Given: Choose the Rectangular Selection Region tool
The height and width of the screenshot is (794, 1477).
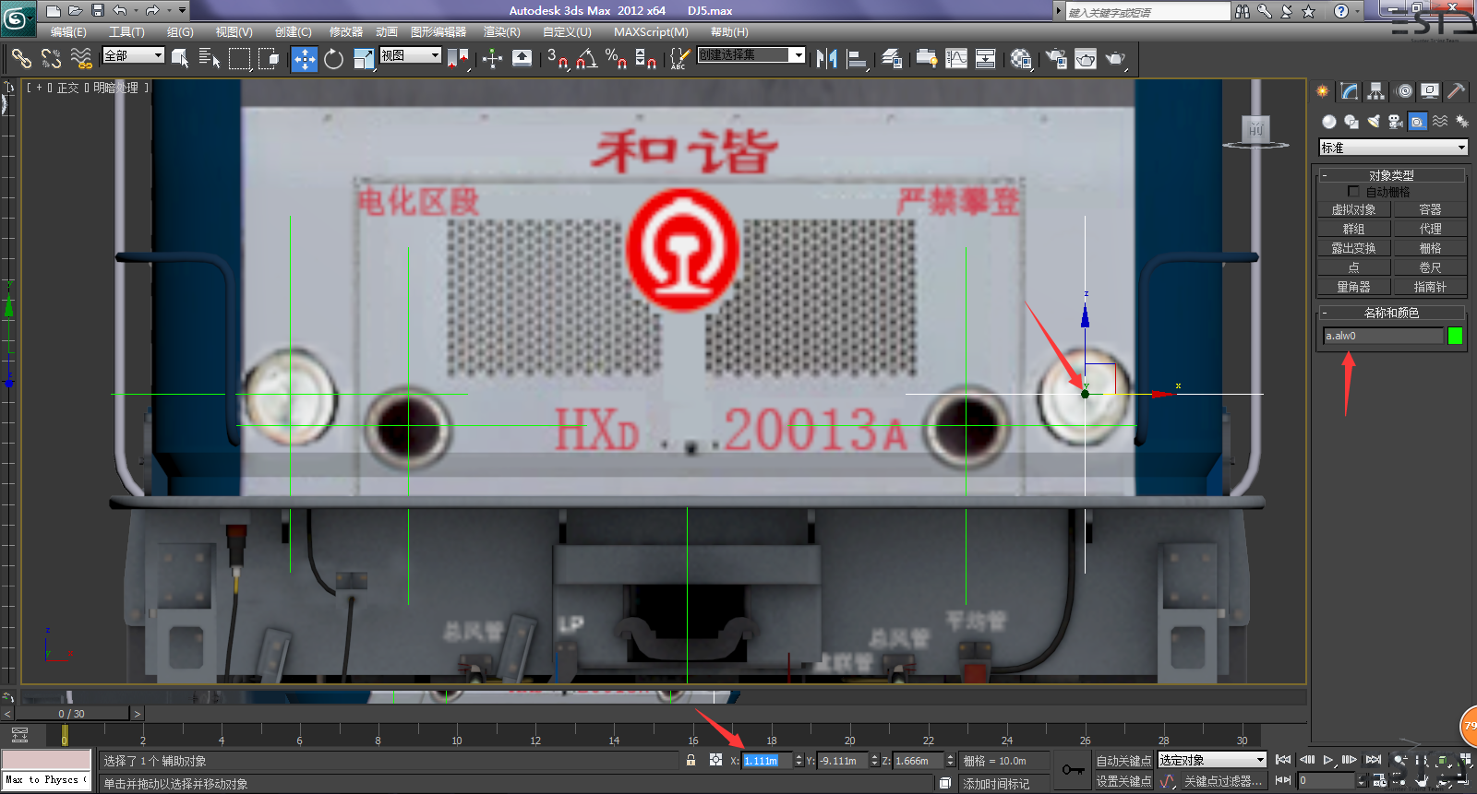Looking at the screenshot, I should coord(240,58).
